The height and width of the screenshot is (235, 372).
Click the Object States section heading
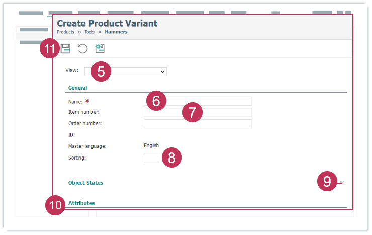pyautogui.click(x=85, y=183)
